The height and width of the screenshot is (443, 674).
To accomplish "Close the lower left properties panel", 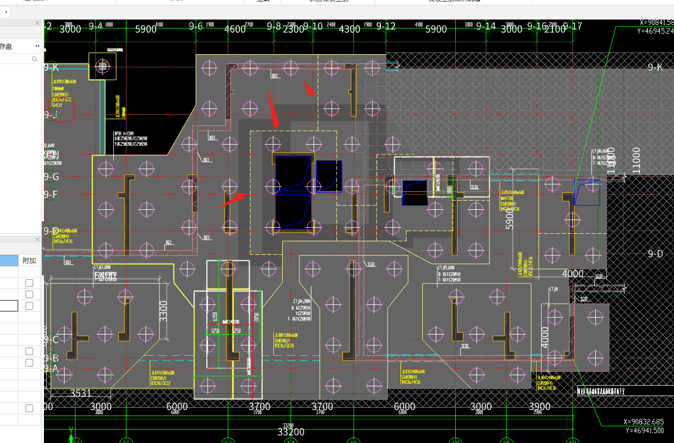I will (x=37, y=239).
